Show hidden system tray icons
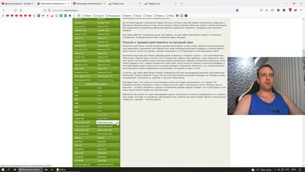The image size is (305, 172). pos(275,170)
